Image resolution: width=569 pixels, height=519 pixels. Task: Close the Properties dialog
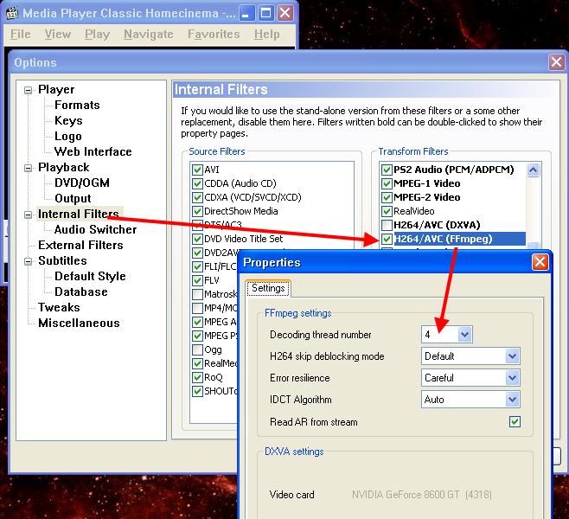click(x=540, y=262)
